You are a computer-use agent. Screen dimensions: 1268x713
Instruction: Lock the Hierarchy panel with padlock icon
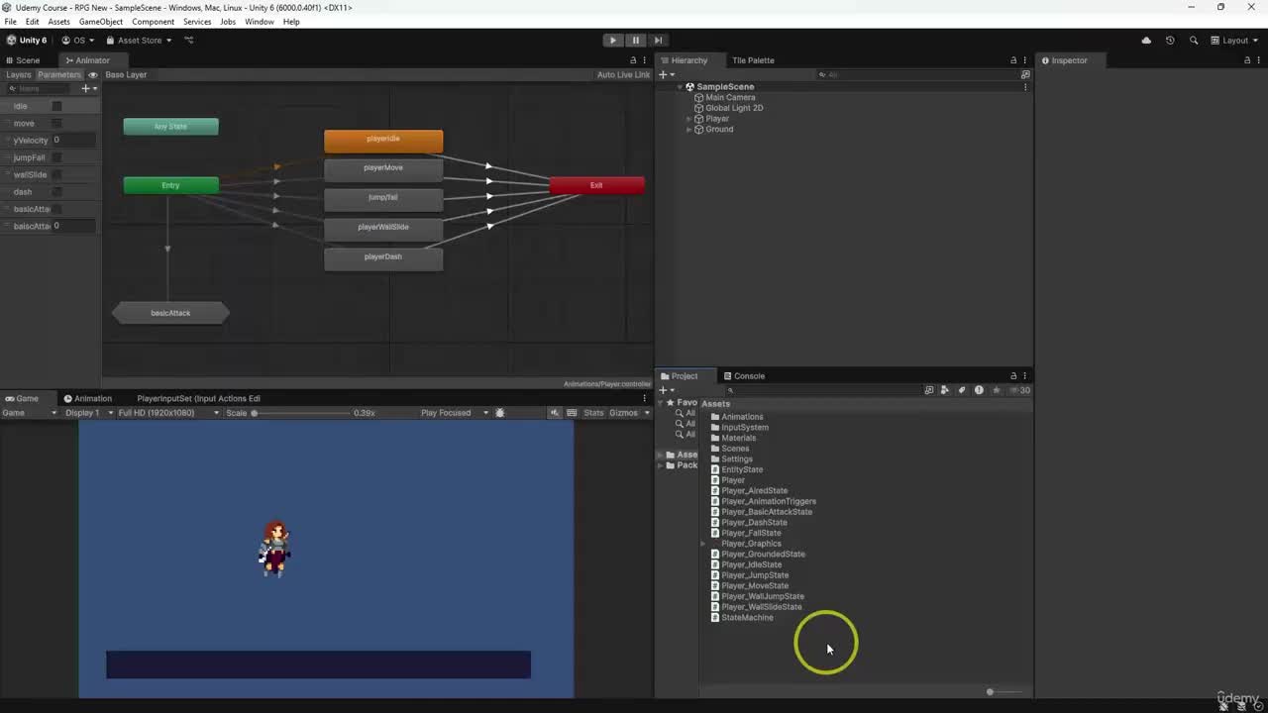(x=1013, y=60)
